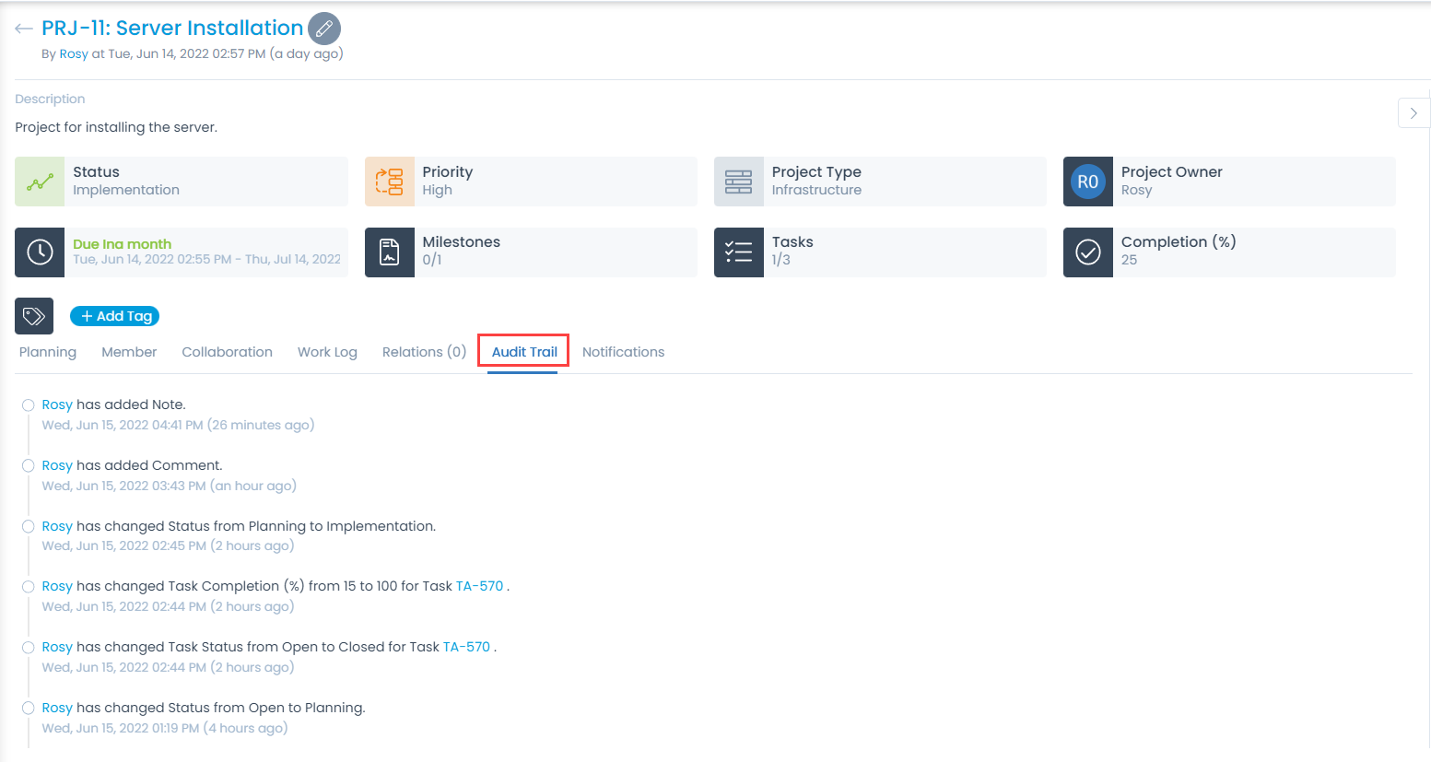Click the tag icon beside Add Tag
1431x762 pixels.
[34, 316]
